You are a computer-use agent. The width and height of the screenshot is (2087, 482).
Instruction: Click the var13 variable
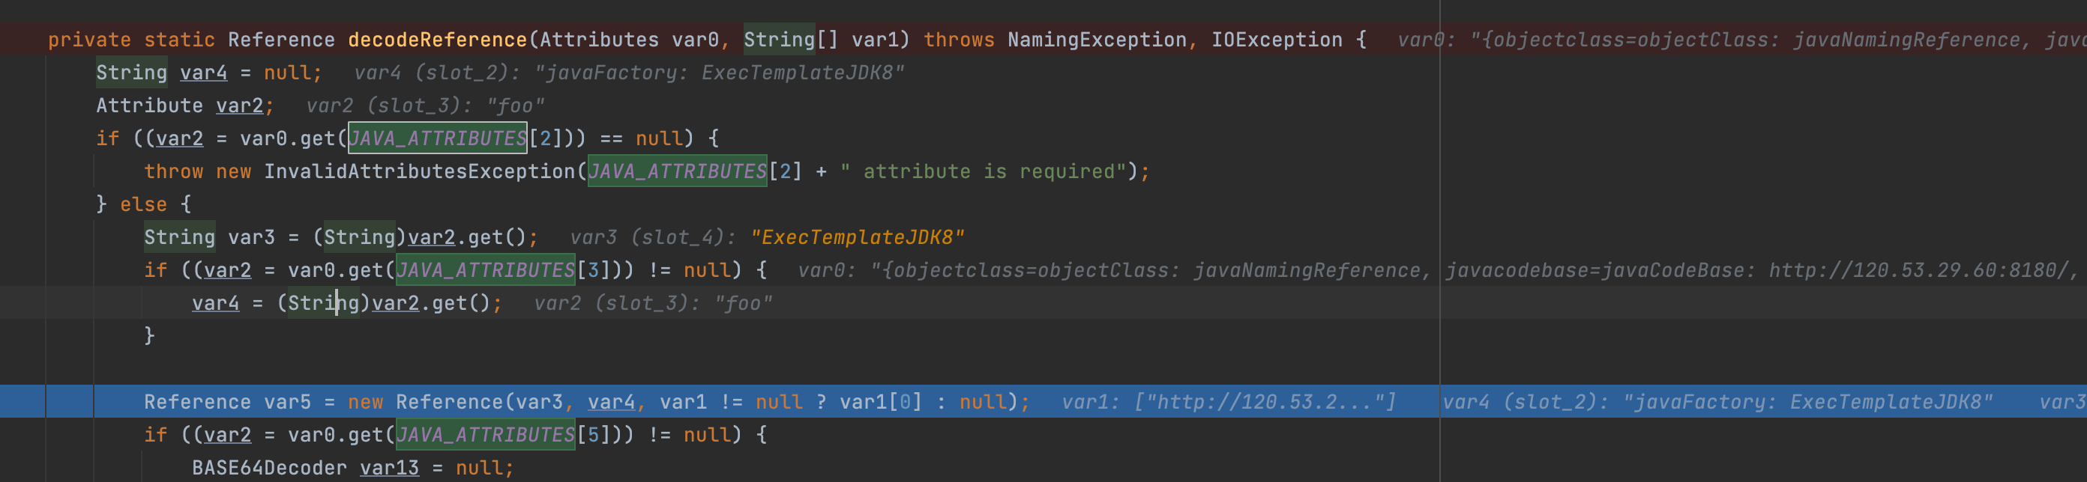point(390,469)
